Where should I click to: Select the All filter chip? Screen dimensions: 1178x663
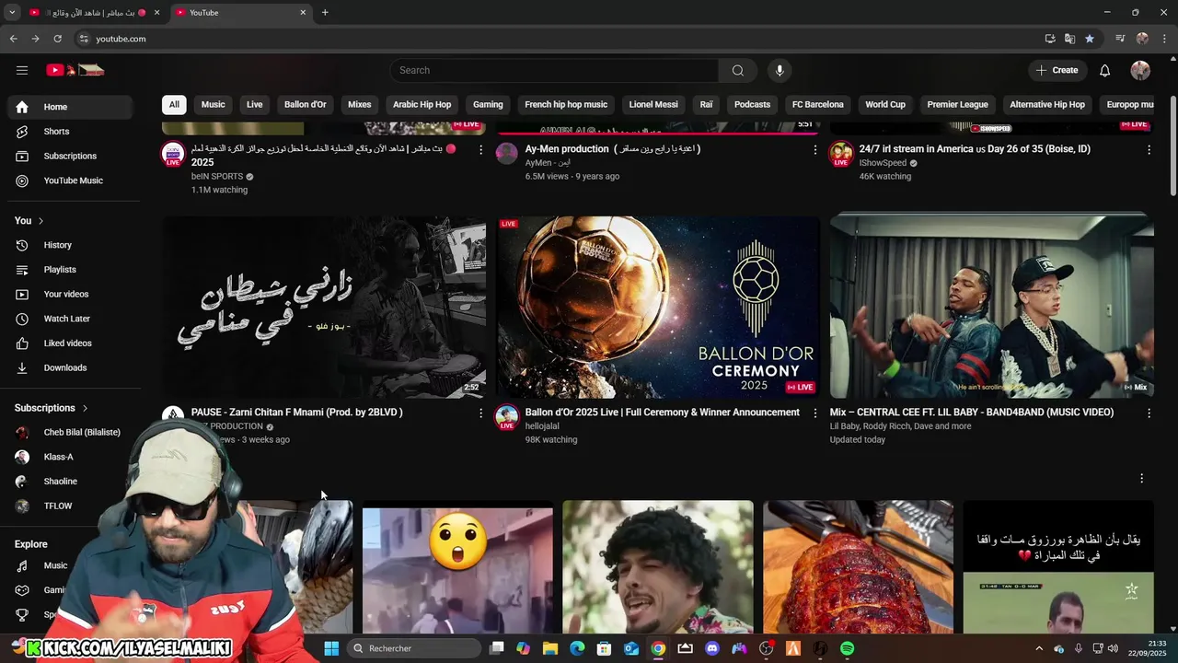174,105
